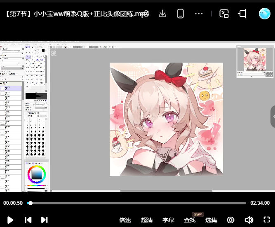Screen dimensions: 275x227
Task: Click the anime girl artwork in video
Action: [166, 119]
